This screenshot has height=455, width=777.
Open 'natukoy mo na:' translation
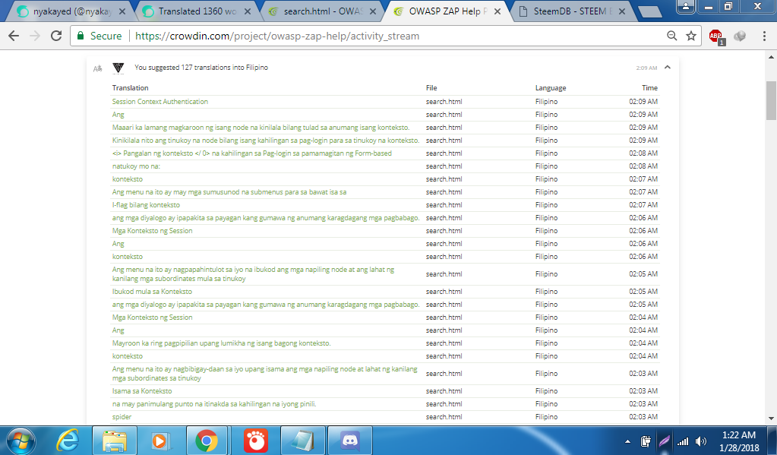coord(136,166)
